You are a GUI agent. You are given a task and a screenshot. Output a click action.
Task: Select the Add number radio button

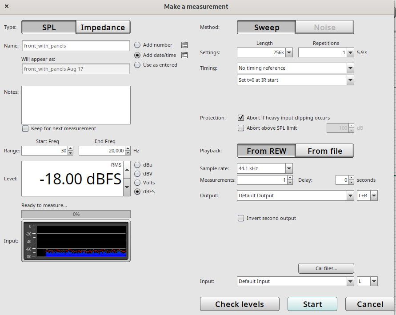[137, 45]
